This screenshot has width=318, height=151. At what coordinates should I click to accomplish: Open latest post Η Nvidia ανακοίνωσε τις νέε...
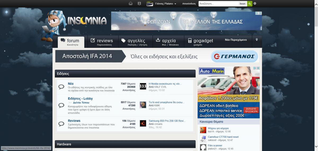click(x=165, y=83)
